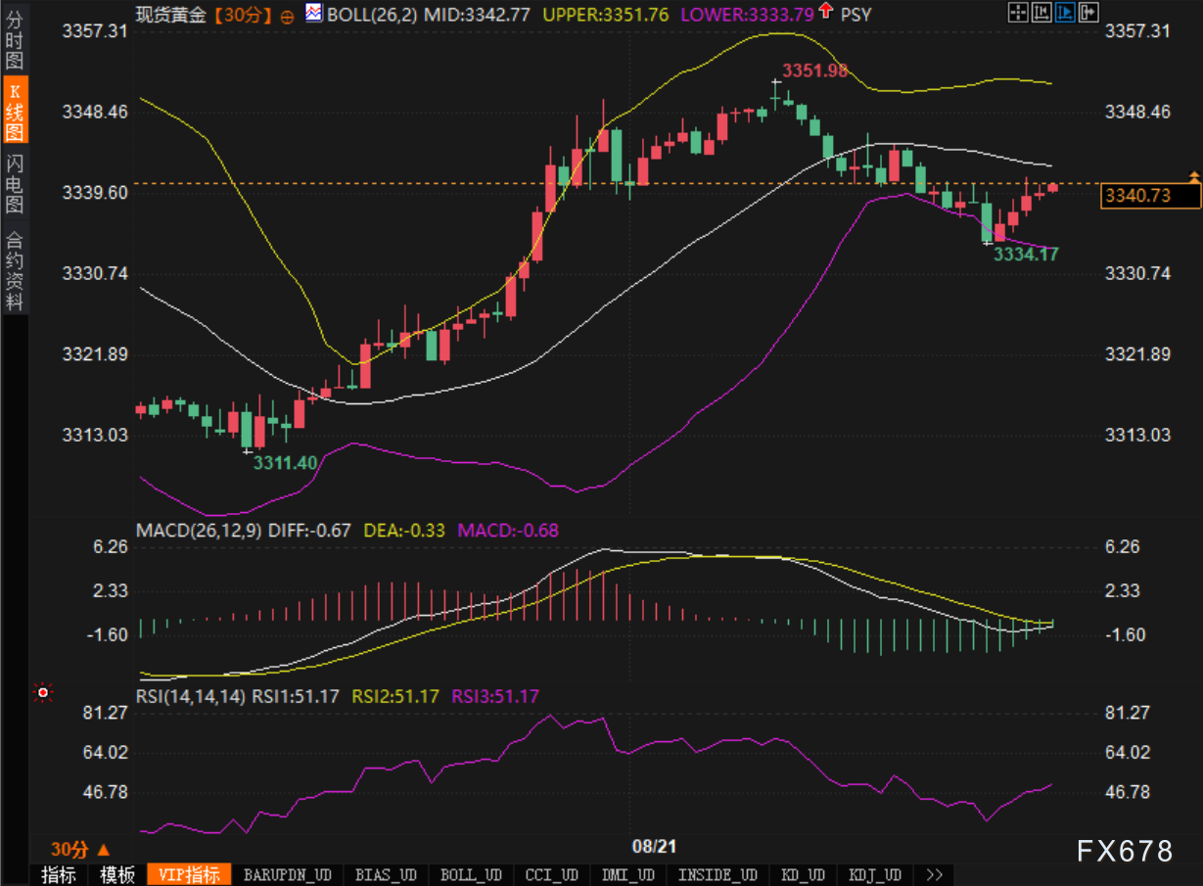Click the second chart toolbar icon beside crosshair
The height and width of the screenshot is (886, 1203).
(x=1040, y=13)
